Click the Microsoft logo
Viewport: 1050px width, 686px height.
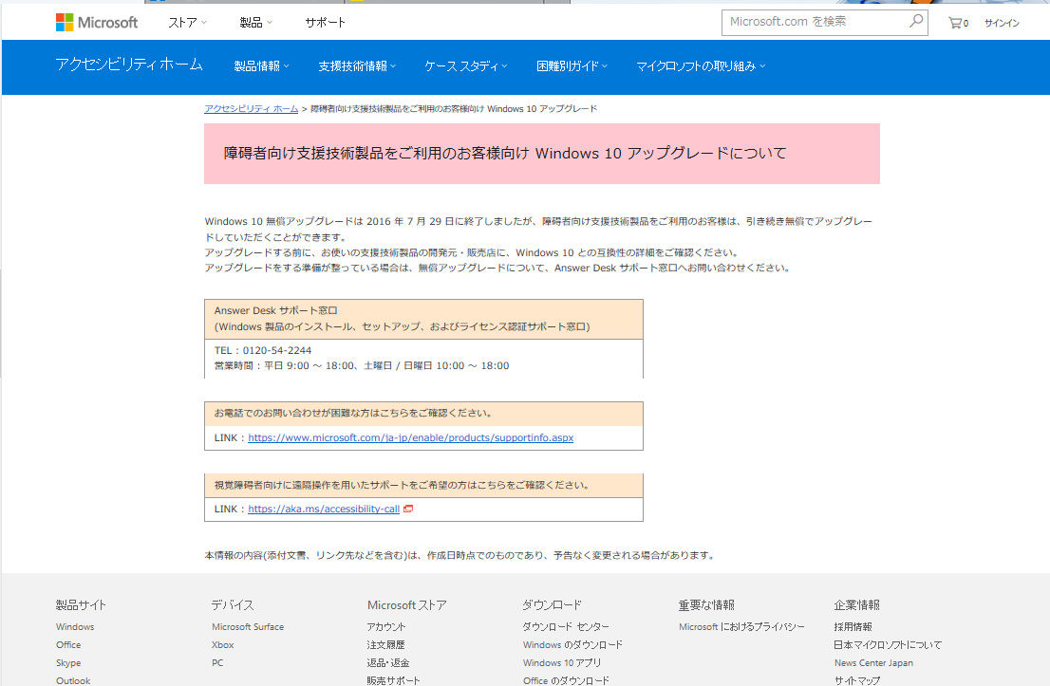(x=97, y=22)
